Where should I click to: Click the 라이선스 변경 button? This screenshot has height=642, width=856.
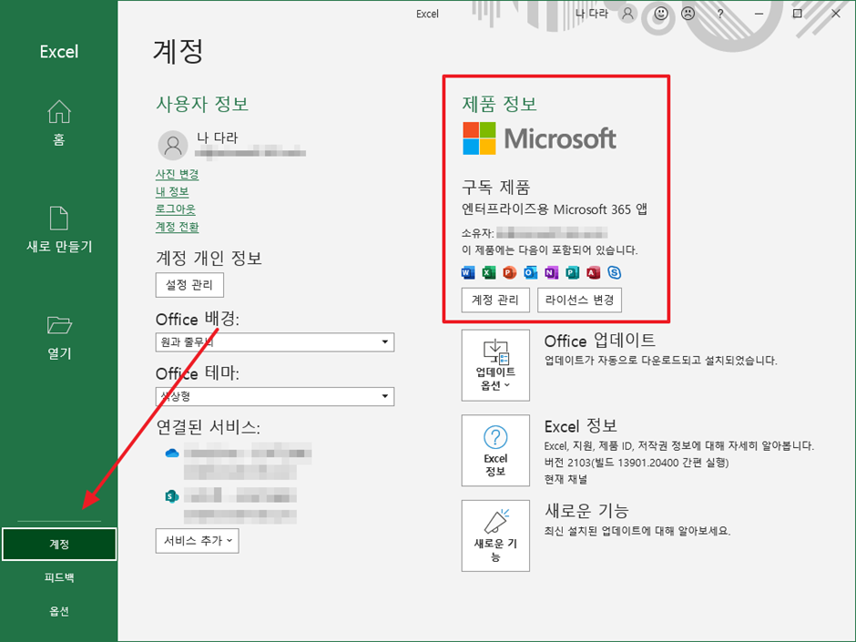579,300
